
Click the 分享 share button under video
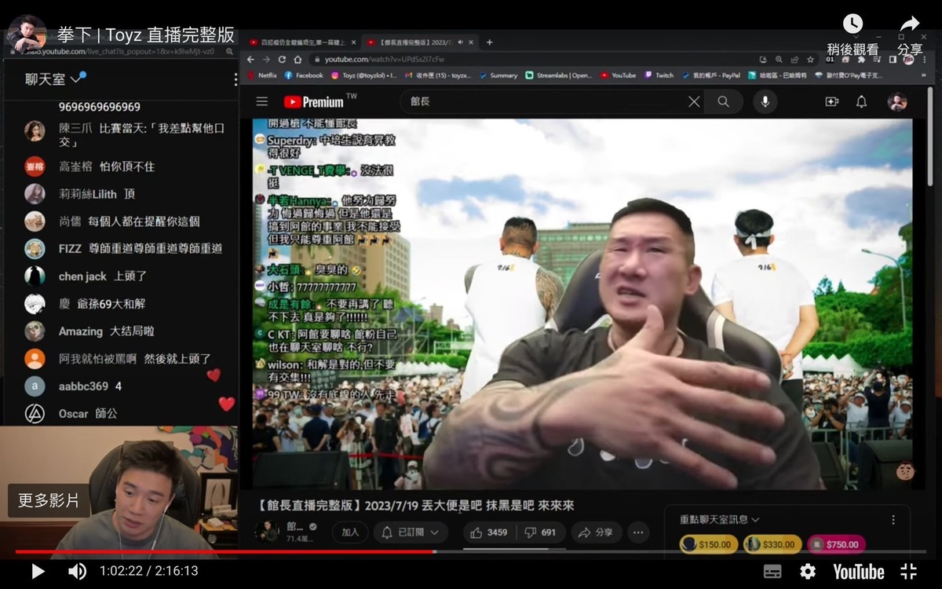click(597, 532)
